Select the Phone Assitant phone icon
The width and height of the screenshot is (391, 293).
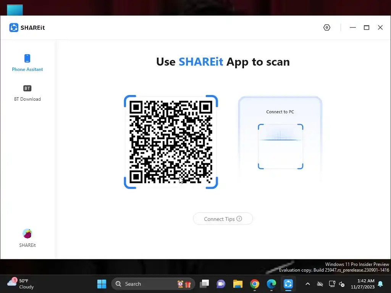tap(27, 58)
